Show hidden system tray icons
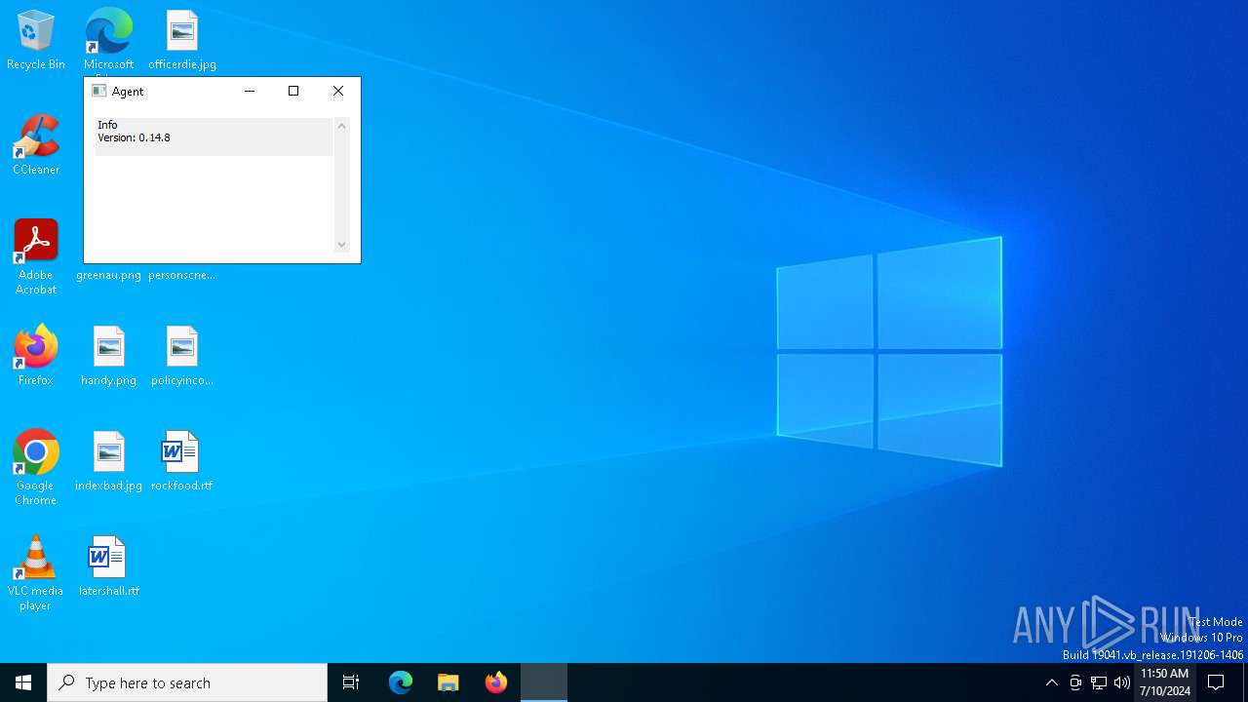This screenshot has height=702, width=1248. [1051, 682]
